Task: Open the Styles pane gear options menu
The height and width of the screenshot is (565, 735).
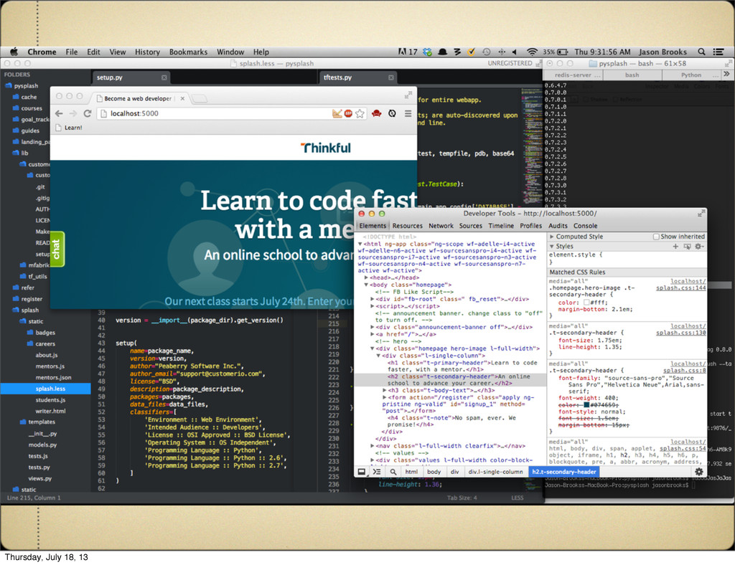Action: [699, 246]
